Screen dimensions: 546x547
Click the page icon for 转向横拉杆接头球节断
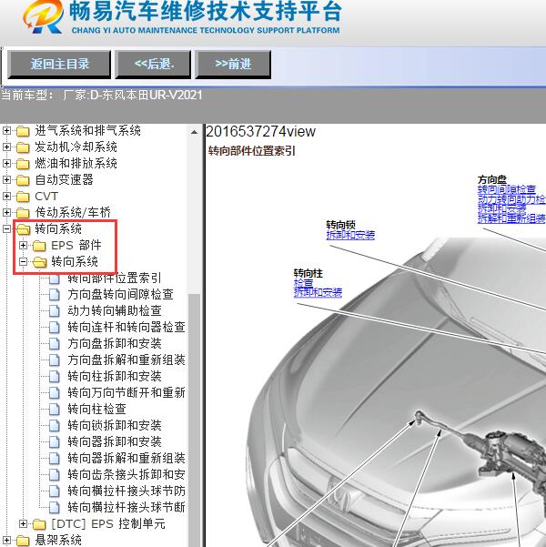point(54,508)
